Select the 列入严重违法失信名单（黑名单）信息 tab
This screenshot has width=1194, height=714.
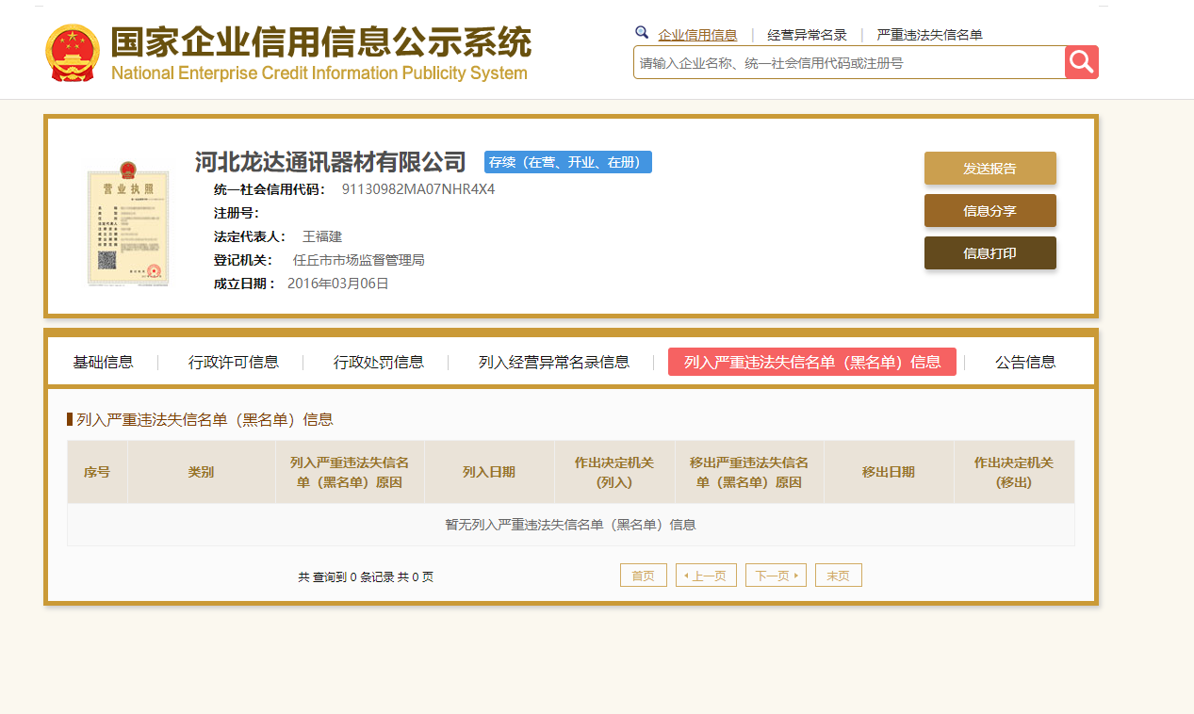(812, 362)
